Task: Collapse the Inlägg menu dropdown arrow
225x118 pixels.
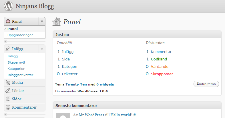Action: coord(42,49)
